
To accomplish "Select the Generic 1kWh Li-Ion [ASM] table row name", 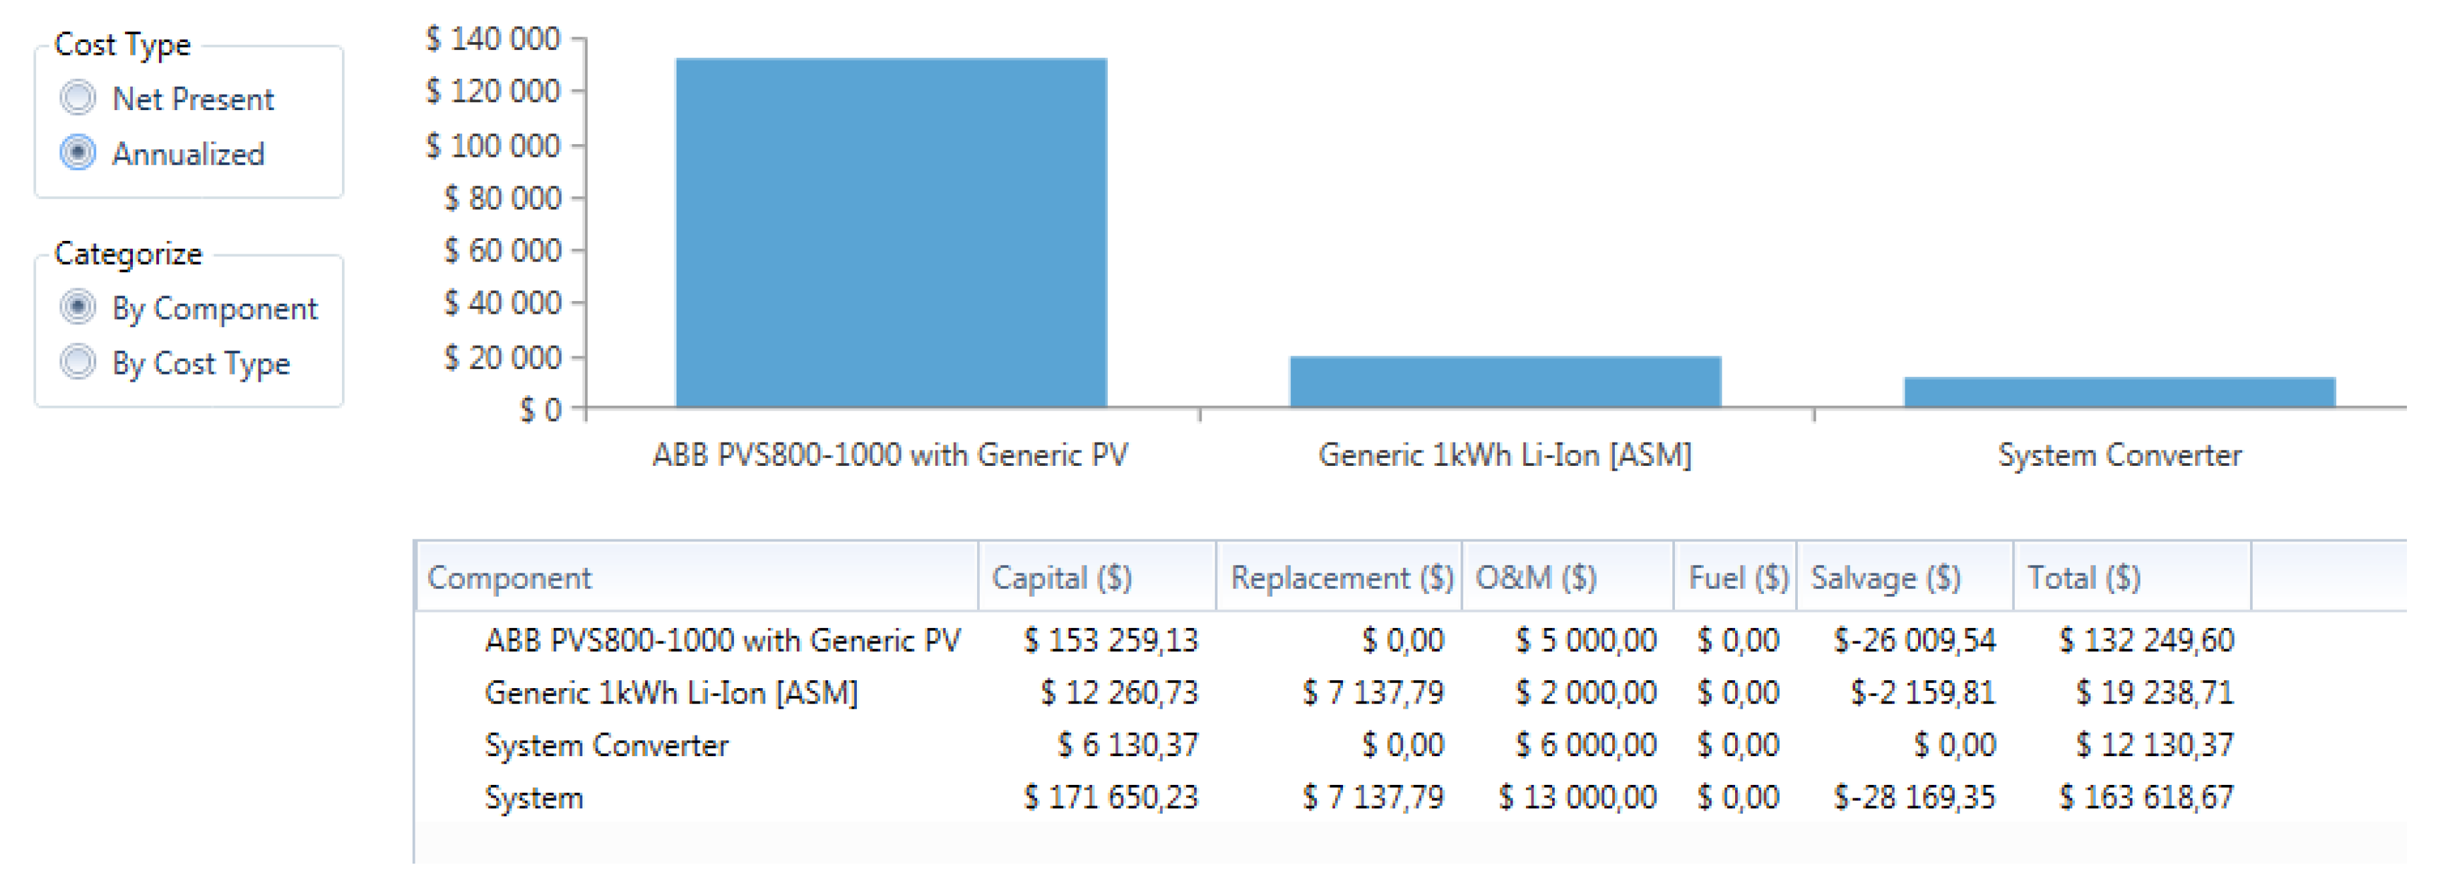I will pyautogui.click(x=671, y=693).
